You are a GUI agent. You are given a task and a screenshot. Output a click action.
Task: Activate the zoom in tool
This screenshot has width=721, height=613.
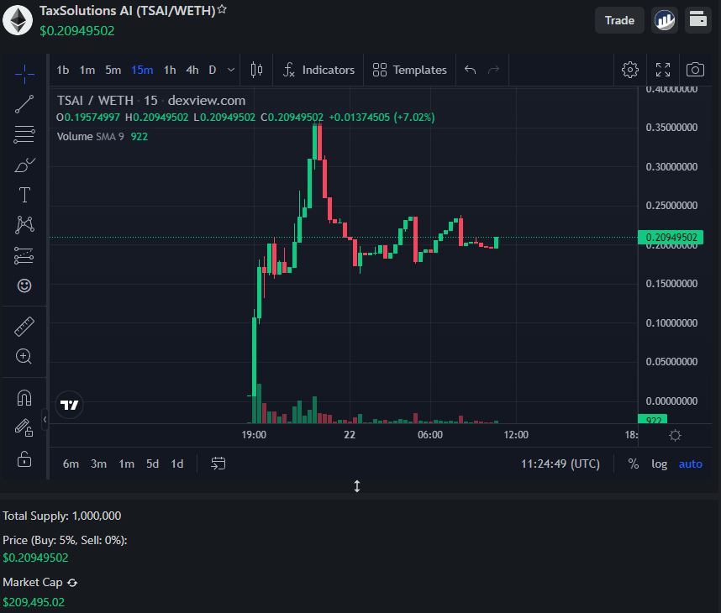click(24, 356)
